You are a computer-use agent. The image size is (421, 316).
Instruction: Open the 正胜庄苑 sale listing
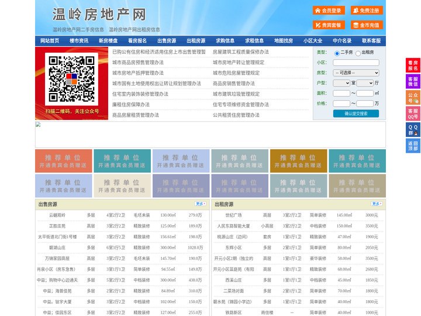point(57,226)
